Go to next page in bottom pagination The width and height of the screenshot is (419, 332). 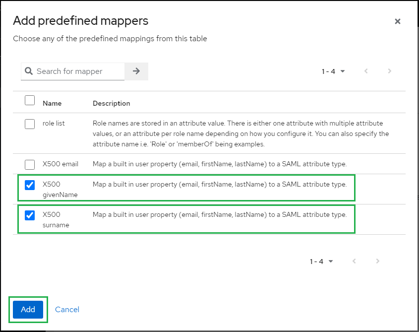coord(377,261)
